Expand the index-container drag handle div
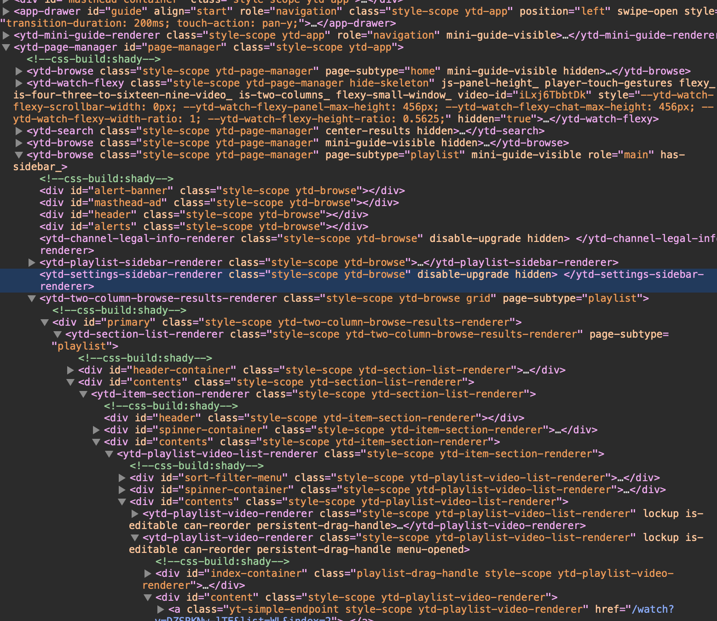 (148, 574)
